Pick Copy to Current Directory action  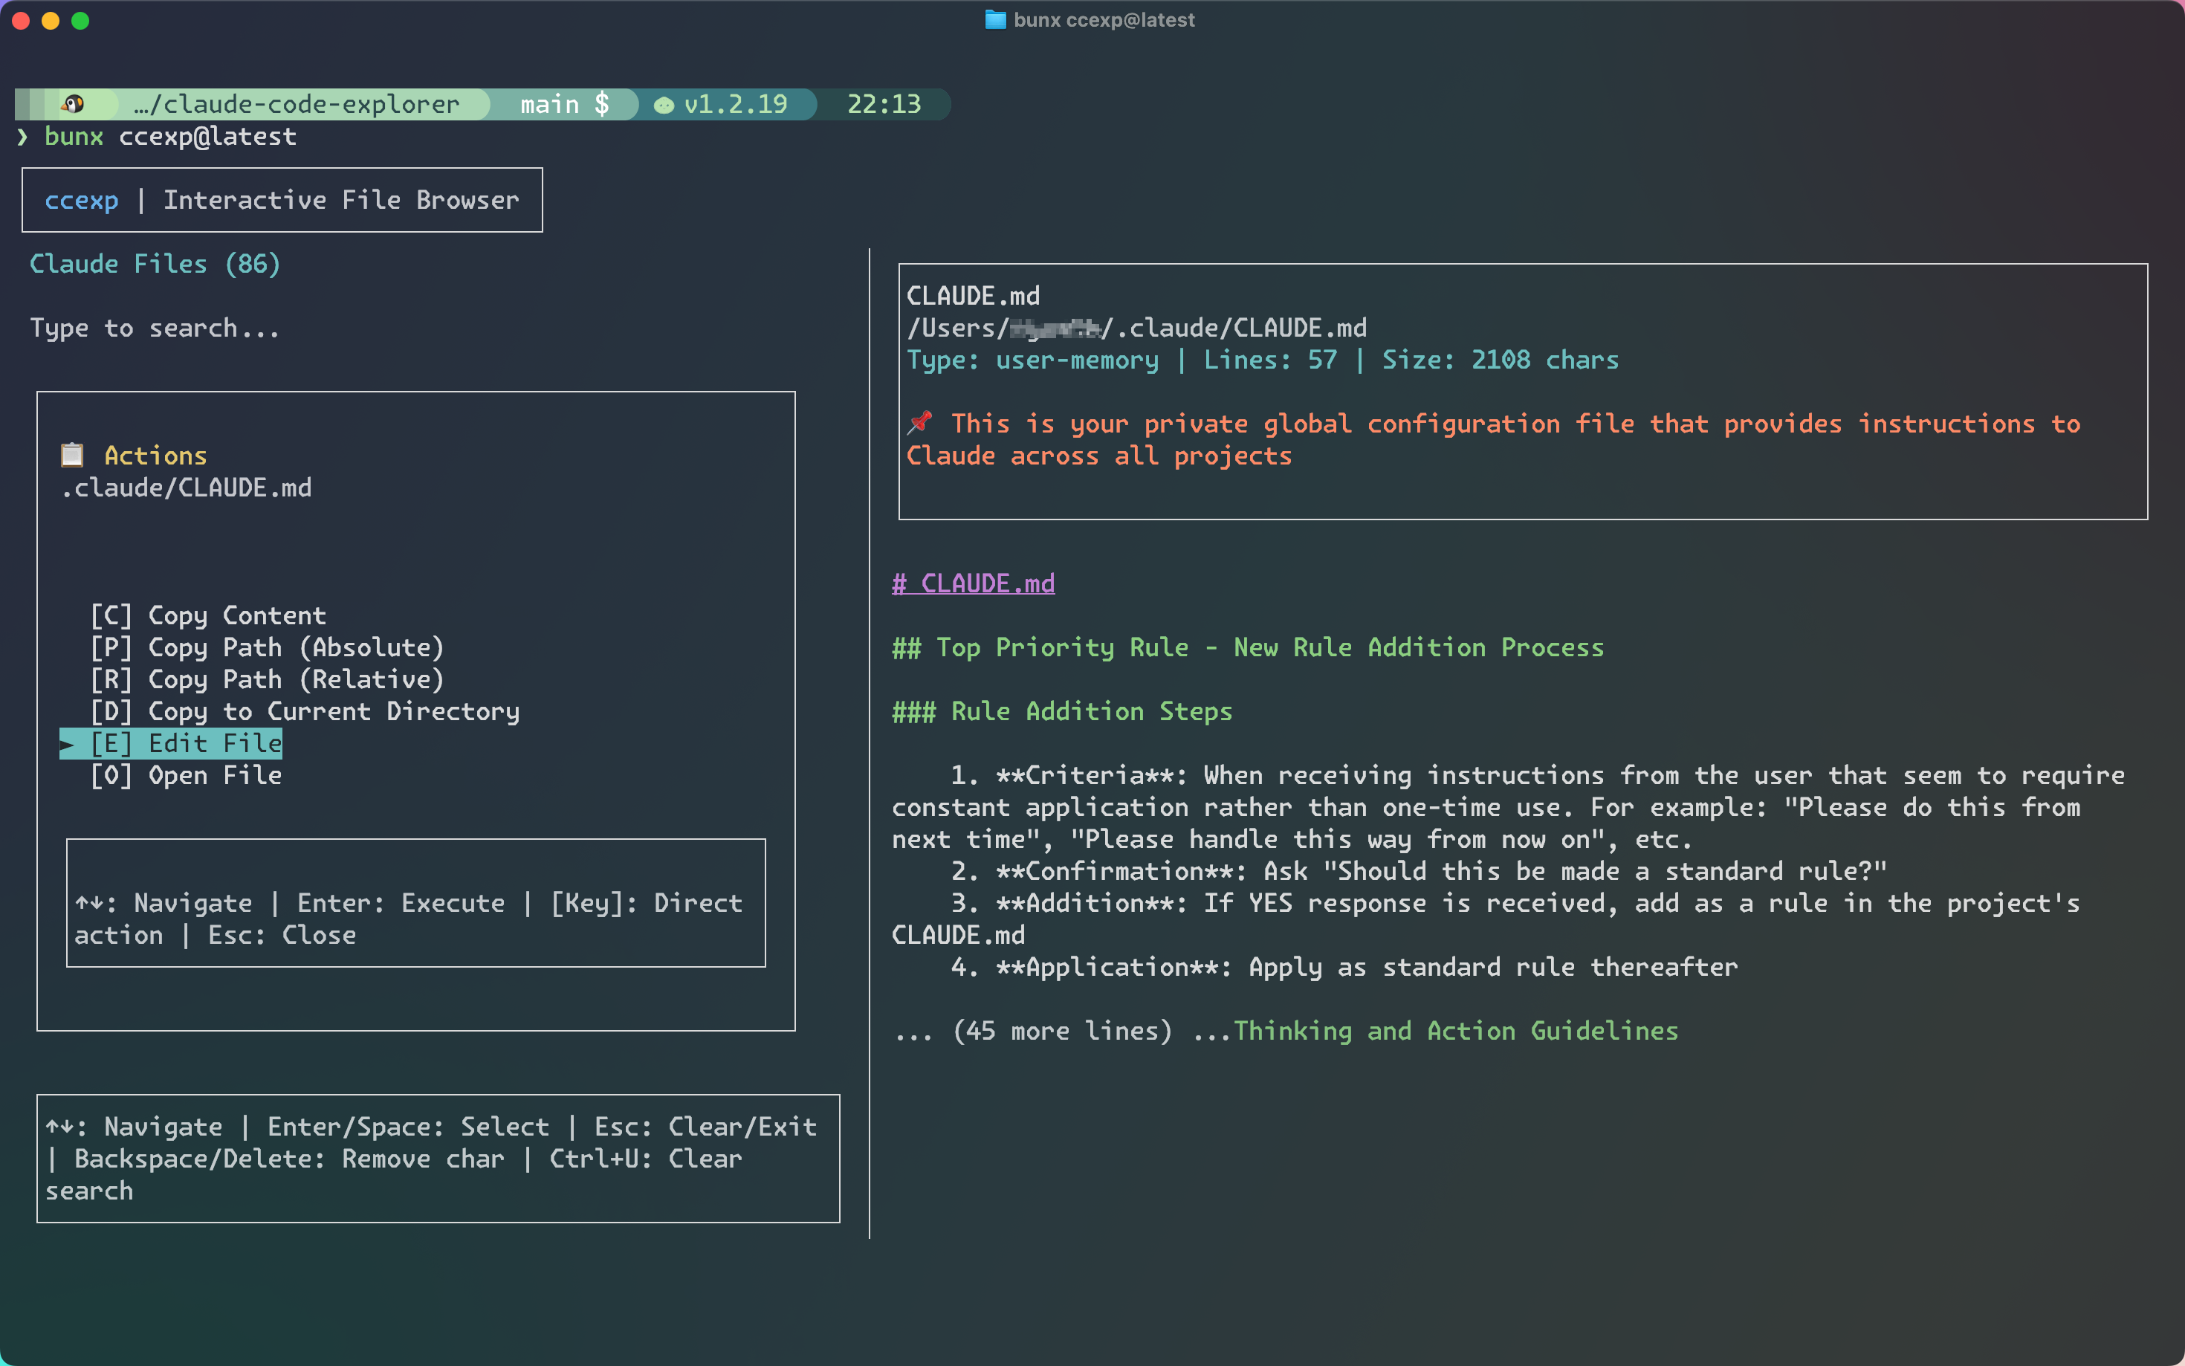(x=305, y=711)
